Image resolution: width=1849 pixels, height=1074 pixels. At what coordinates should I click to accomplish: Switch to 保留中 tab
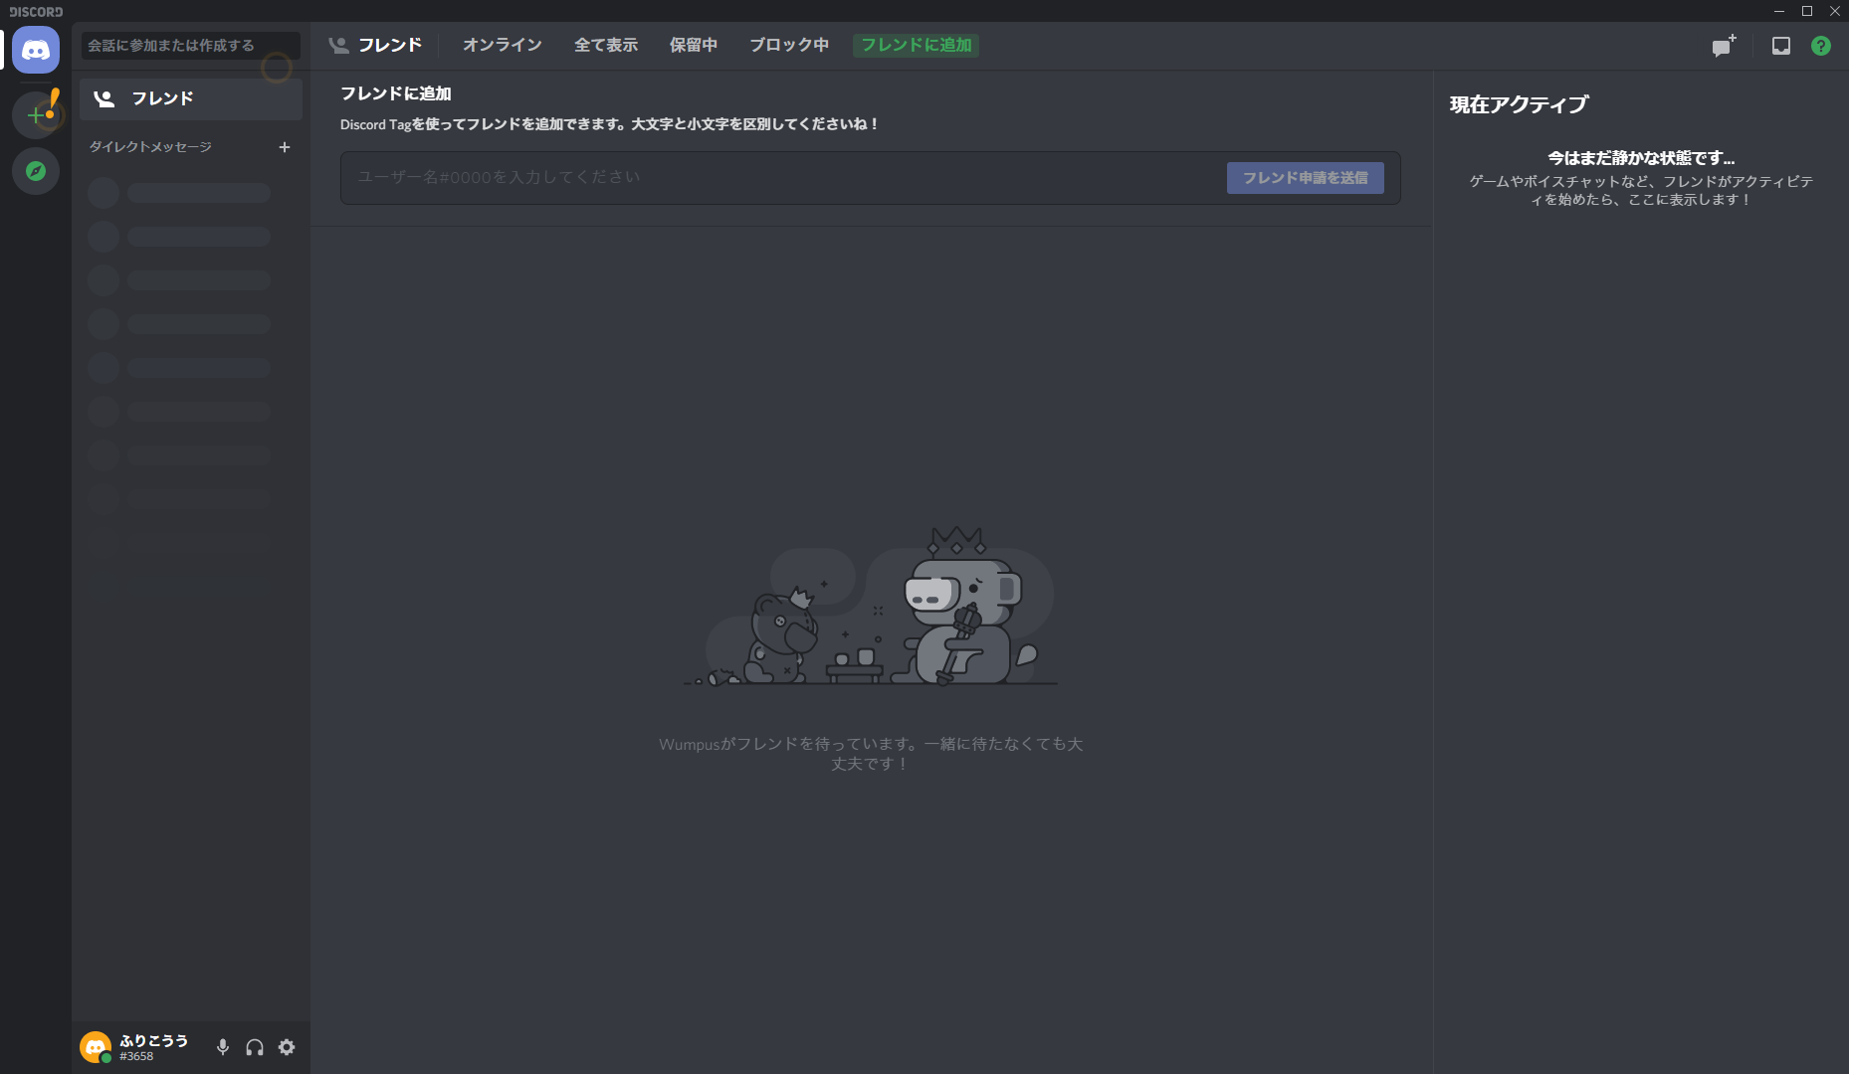[x=694, y=45]
